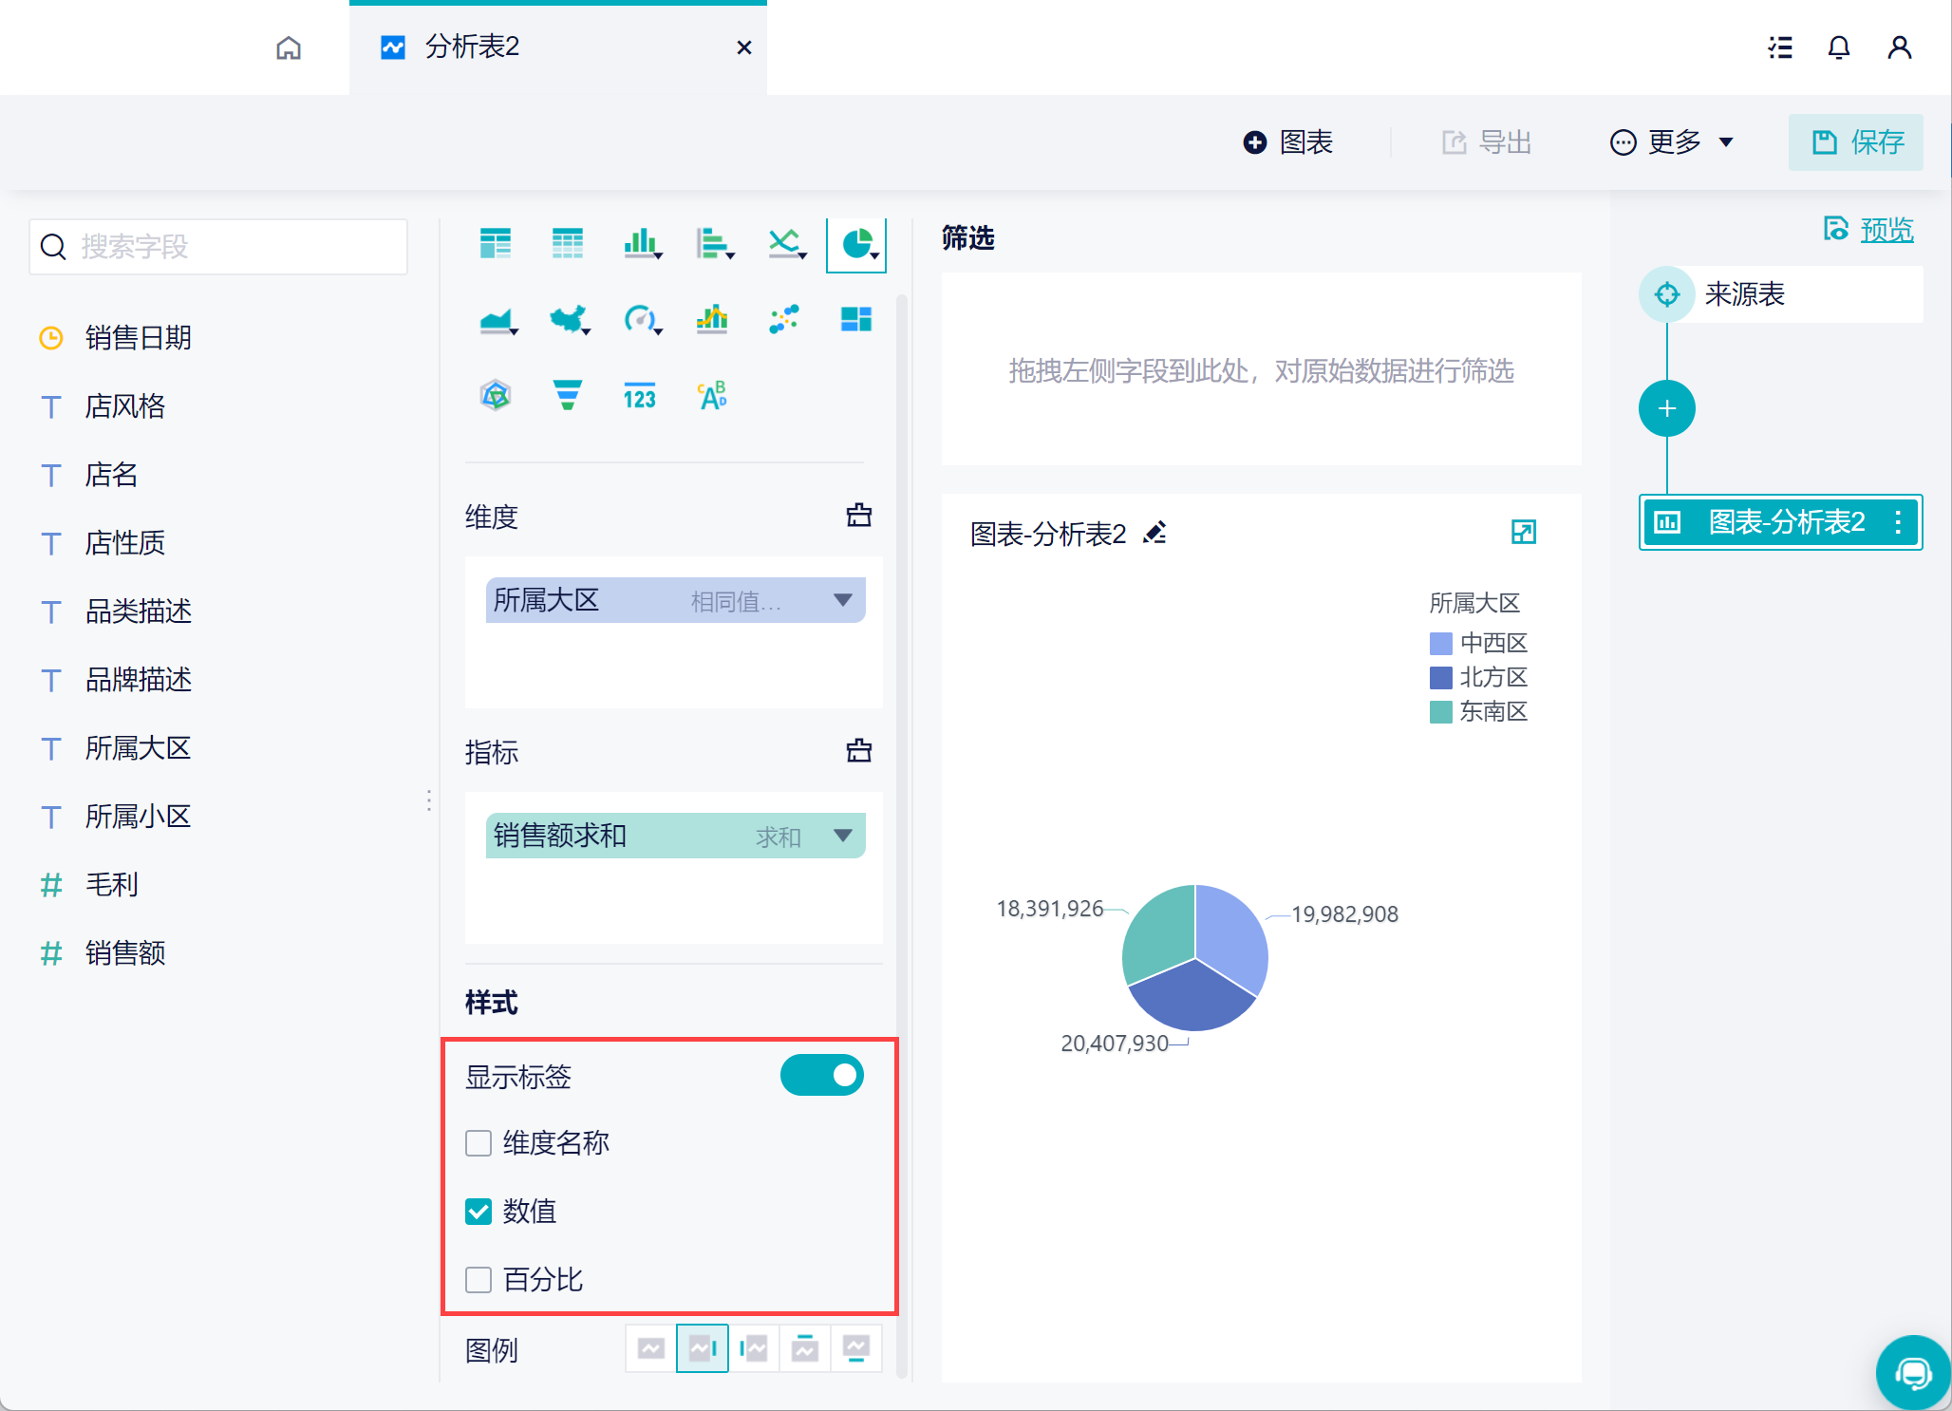Pick the radar chart type icon
Viewport: 1952px width, 1411px height.
[496, 394]
